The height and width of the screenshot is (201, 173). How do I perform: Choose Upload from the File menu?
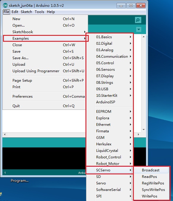coord(44,65)
